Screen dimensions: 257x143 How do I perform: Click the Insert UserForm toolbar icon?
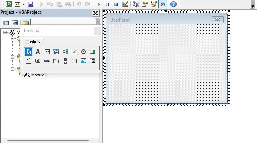pyautogui.click(x=18, y=4)
